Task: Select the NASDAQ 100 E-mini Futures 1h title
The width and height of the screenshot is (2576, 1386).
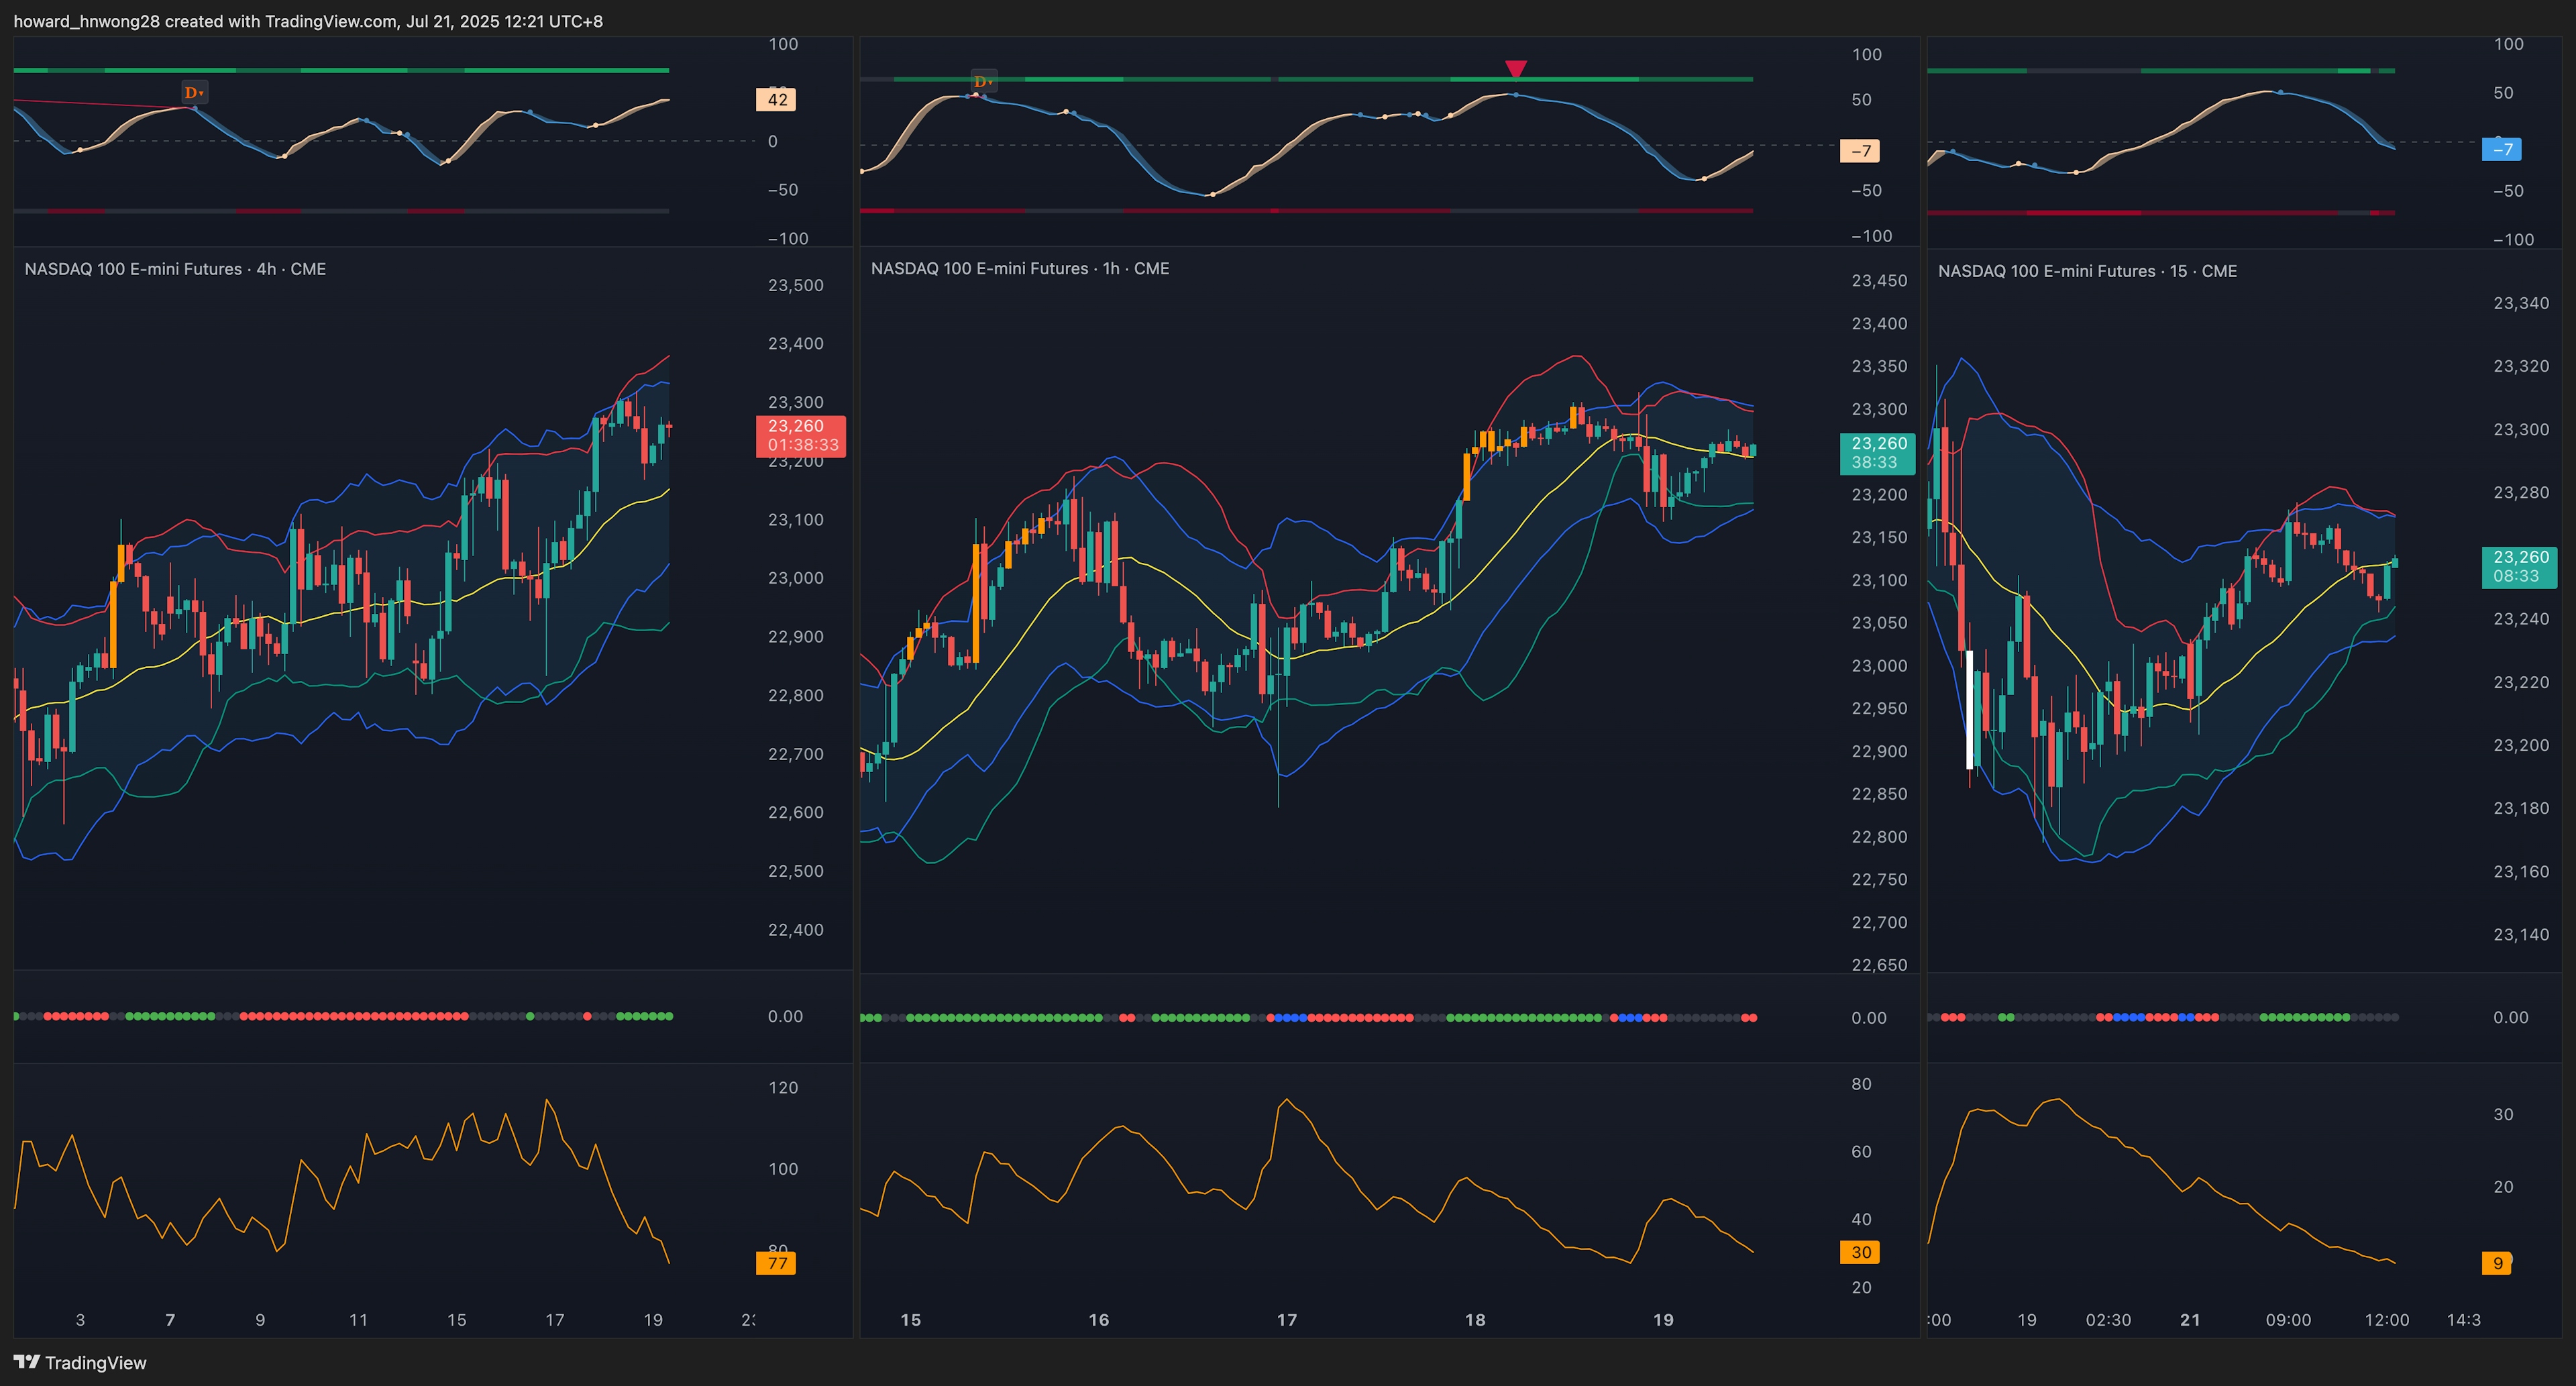Action: coord(1020,268)
